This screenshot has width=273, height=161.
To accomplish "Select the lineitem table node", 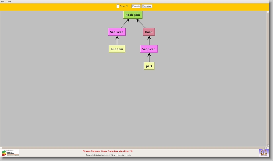I will pyautogui.click(x=117, y=49).
